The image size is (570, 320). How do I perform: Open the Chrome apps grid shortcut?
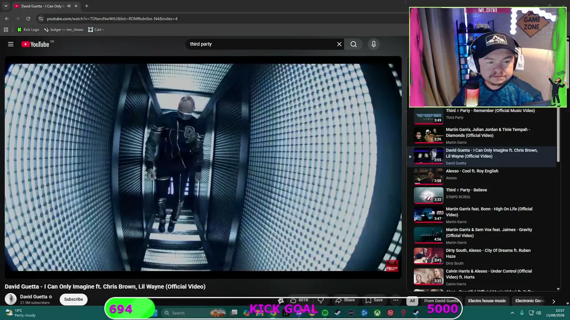pyautogui.click(x=6, y=30)
